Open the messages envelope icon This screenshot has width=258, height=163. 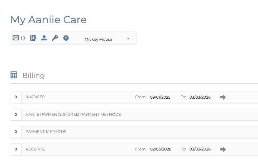(x=16, y=38)
